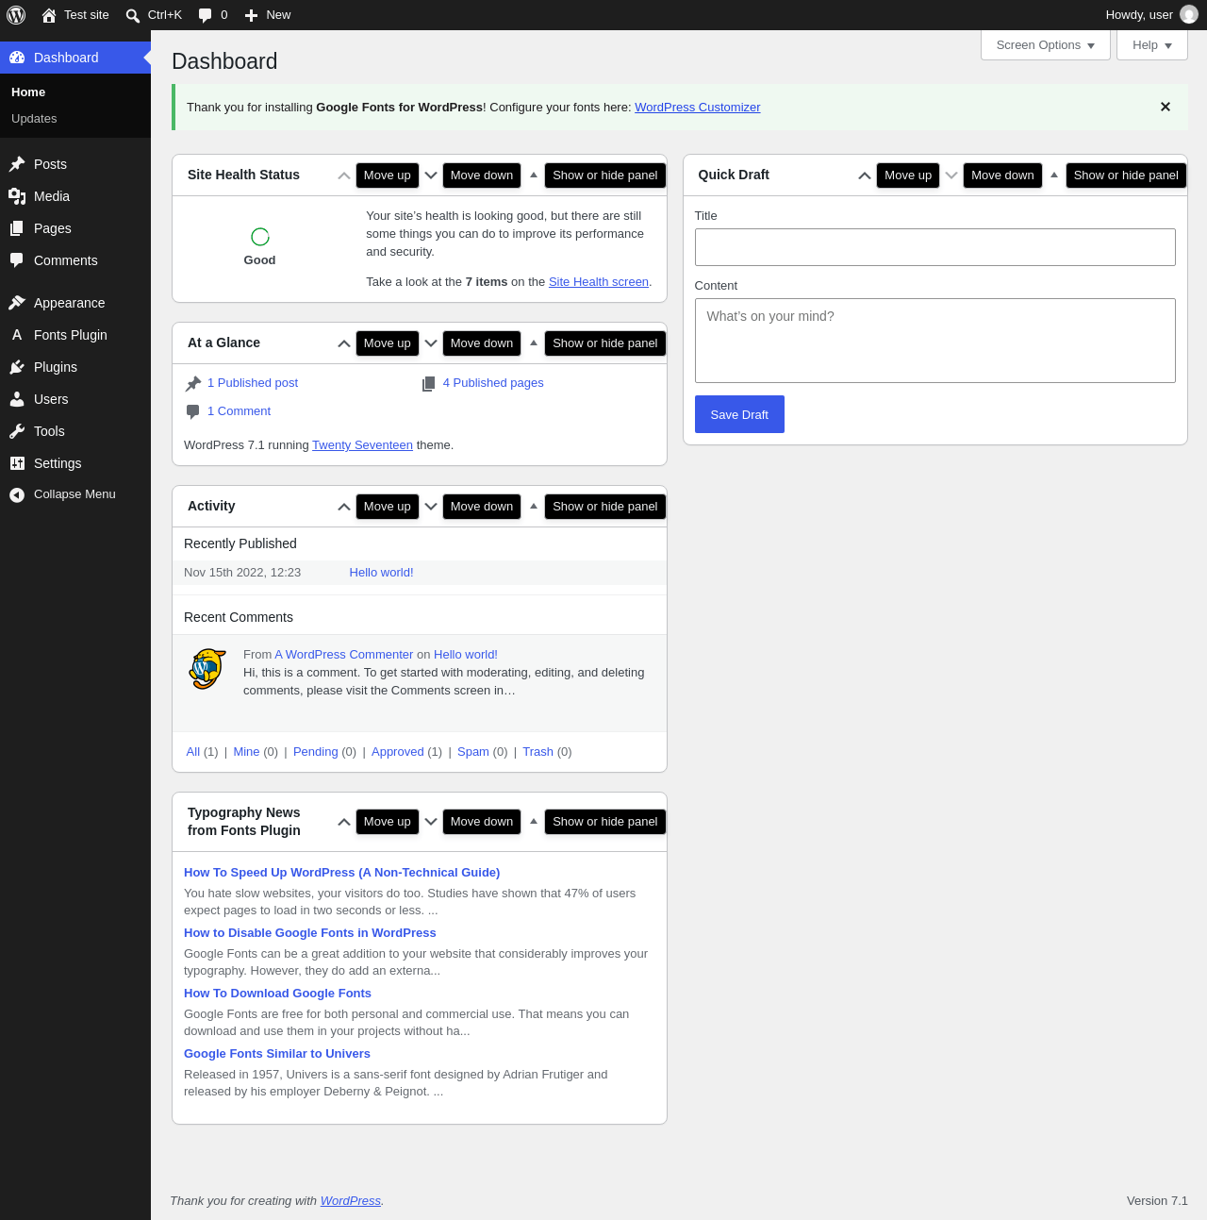Open the Media menu
The image size is (1207, 1220).
pyautogui.click(x=75, y=196)
